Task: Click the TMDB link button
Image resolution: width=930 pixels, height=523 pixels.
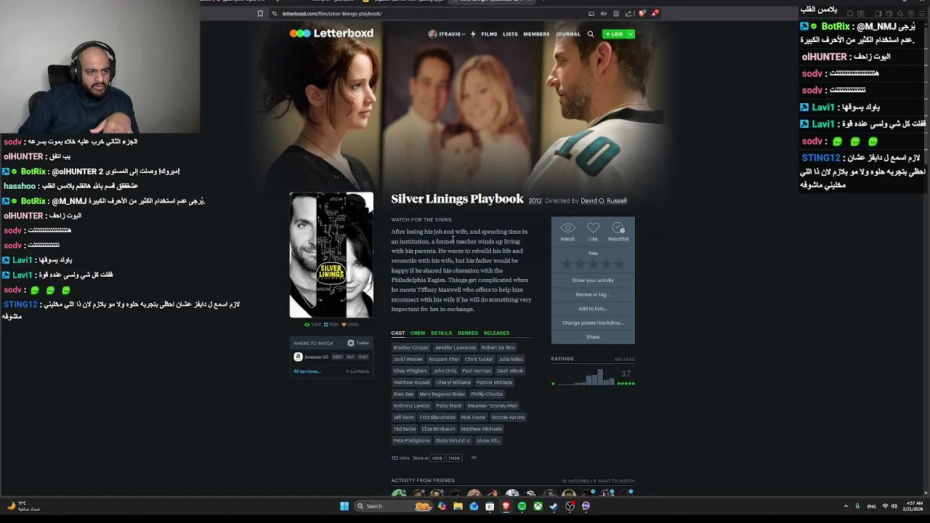Action: pyautogui.click(x=454, y=458)
